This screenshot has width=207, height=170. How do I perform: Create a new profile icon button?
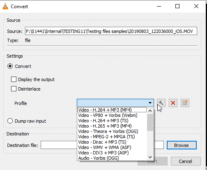[185, 103]
